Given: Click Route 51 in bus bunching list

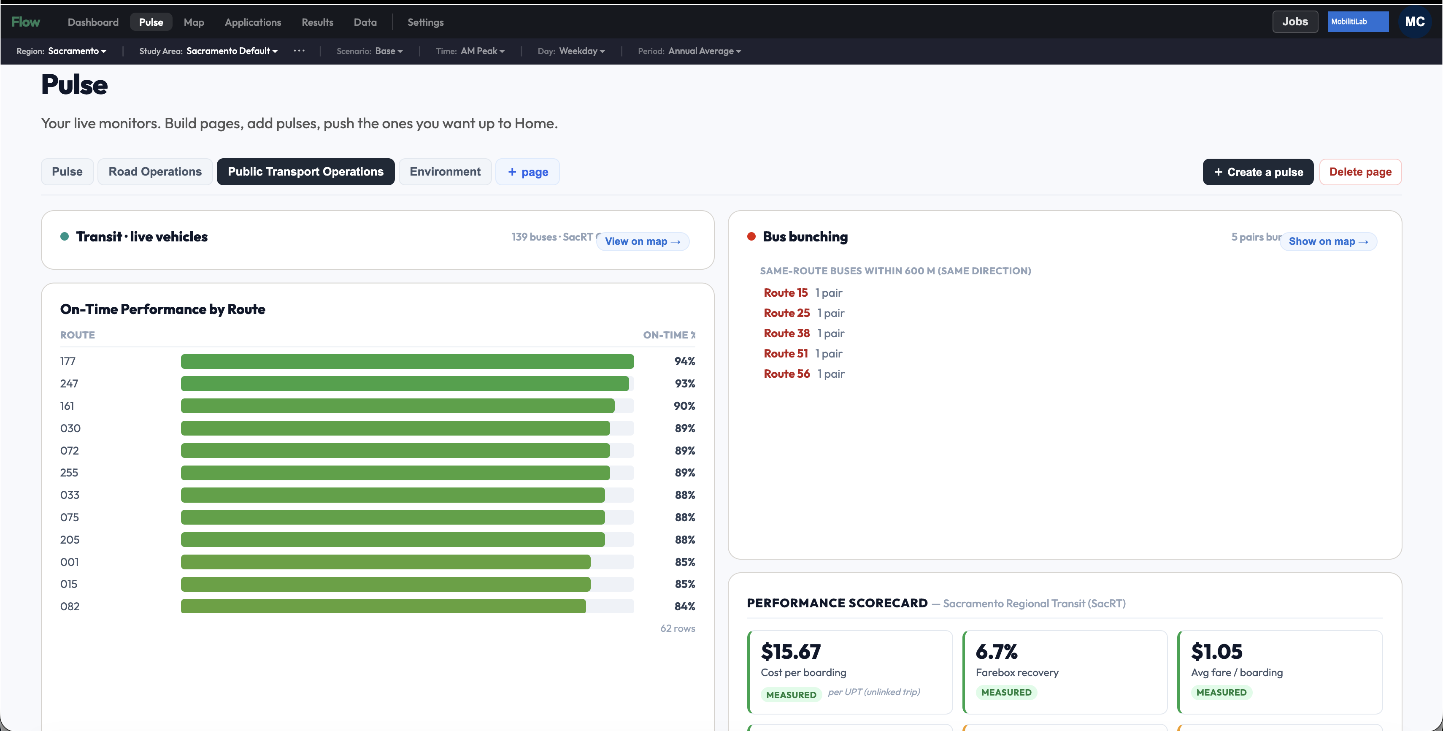Looking at the screenshot, I should pyautogui.click(x=786, y=353).
